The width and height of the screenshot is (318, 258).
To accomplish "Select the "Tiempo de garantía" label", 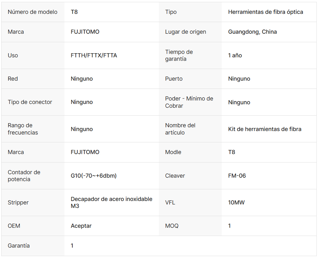I will [179, 55].
